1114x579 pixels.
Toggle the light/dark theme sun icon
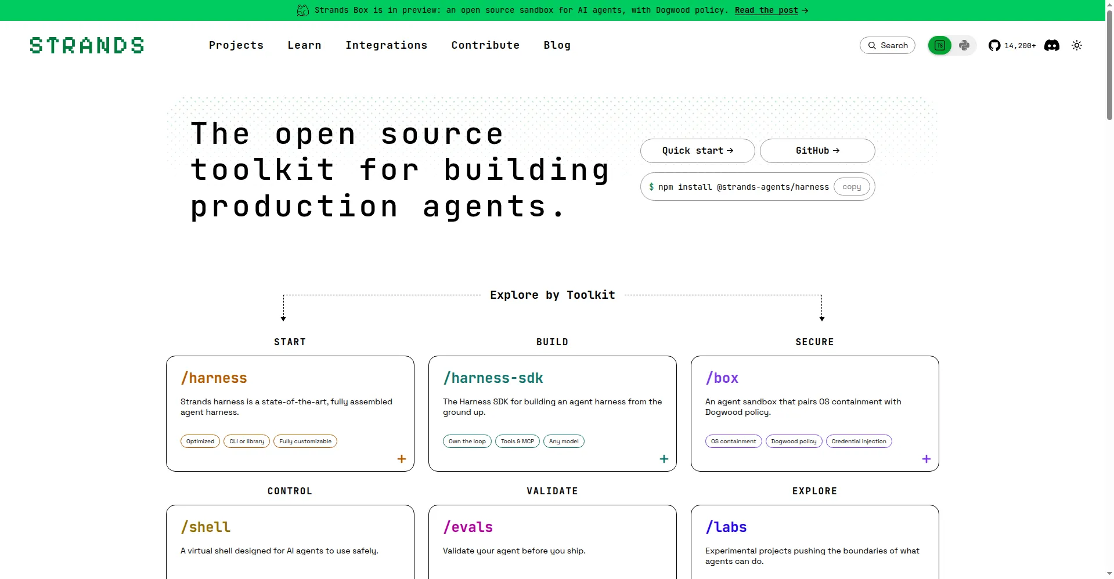point(1077,45)
